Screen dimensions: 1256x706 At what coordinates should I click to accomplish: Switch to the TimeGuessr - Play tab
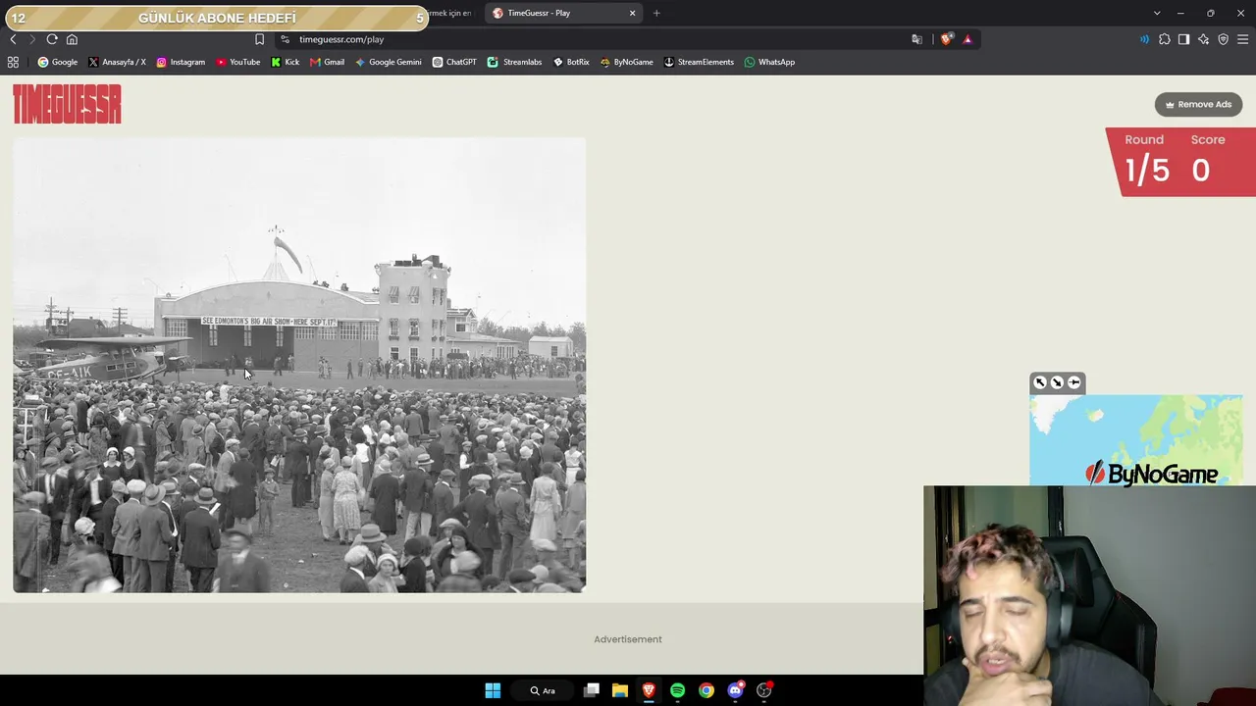click(564, 13)
